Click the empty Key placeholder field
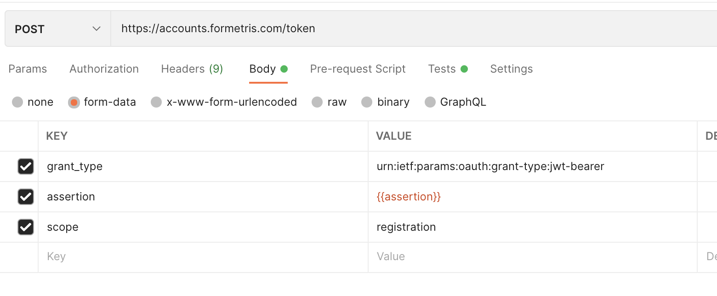This screenshot has width=717, height=296. click(203, 256)
